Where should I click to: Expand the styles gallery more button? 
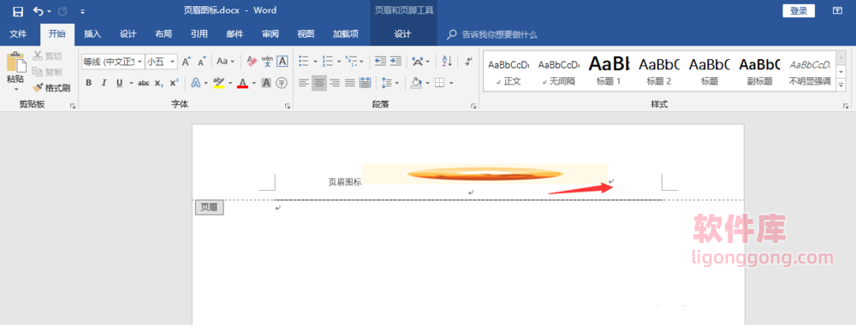click(x=841, y=86)
